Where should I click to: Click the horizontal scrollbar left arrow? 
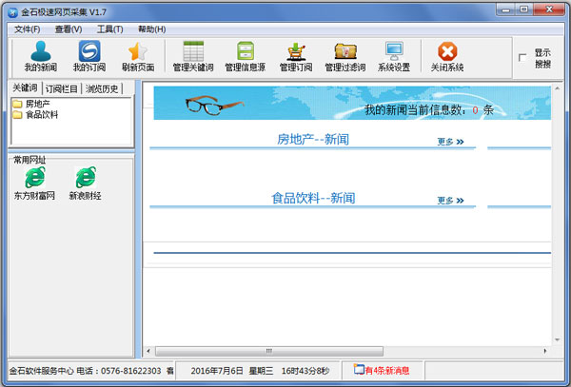click(x=148, y=351)
